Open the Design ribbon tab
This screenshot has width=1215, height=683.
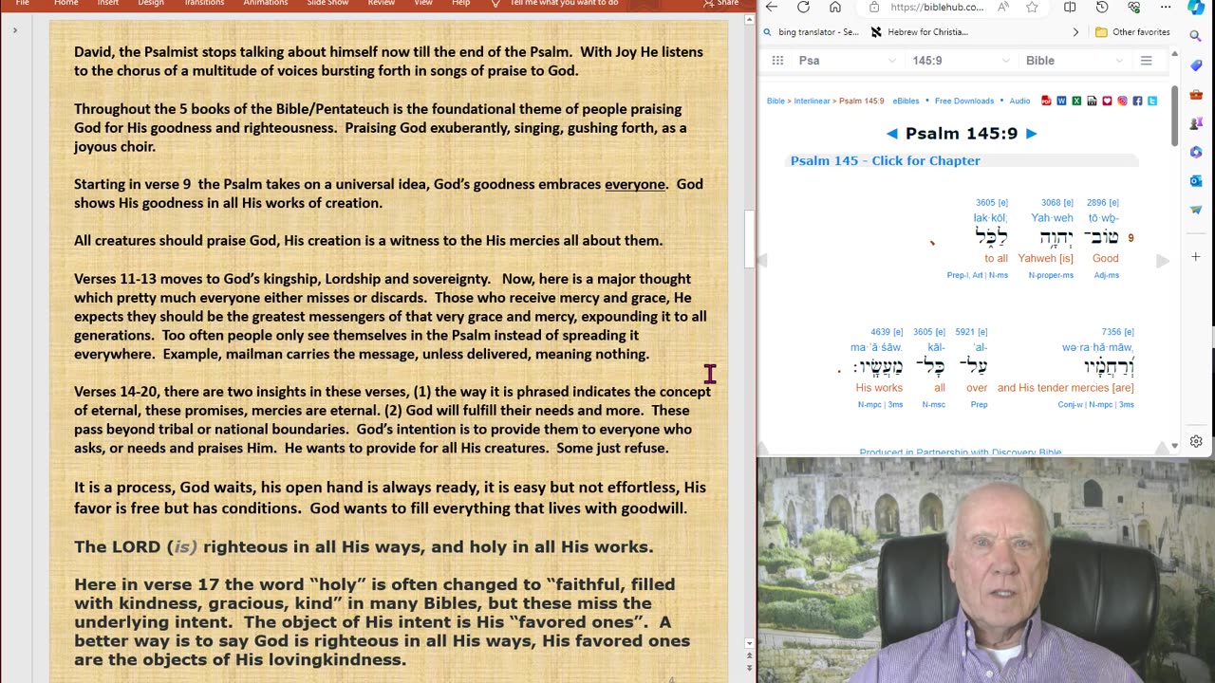click(151, 3)
